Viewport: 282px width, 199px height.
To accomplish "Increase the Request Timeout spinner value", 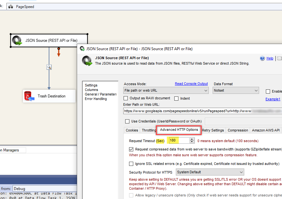I will click(192, 139).
